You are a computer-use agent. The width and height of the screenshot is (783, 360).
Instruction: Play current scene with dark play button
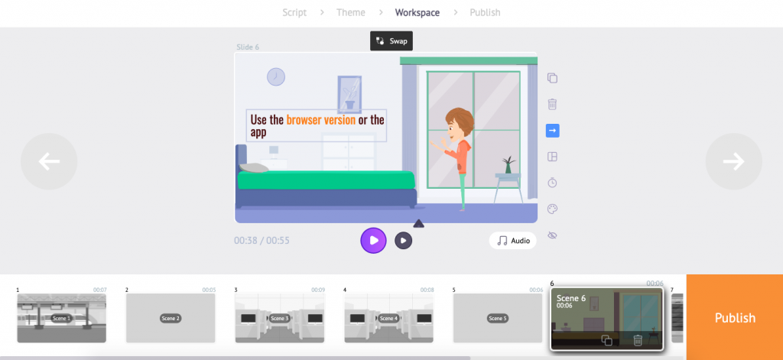pos(404,241)
